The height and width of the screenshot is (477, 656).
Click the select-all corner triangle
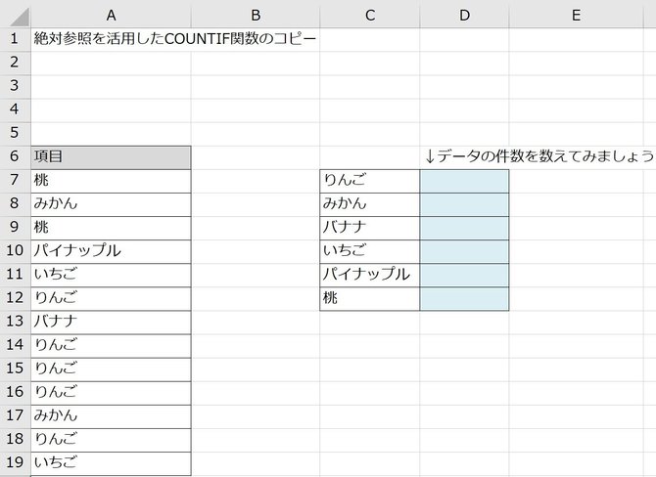point(16,15)
